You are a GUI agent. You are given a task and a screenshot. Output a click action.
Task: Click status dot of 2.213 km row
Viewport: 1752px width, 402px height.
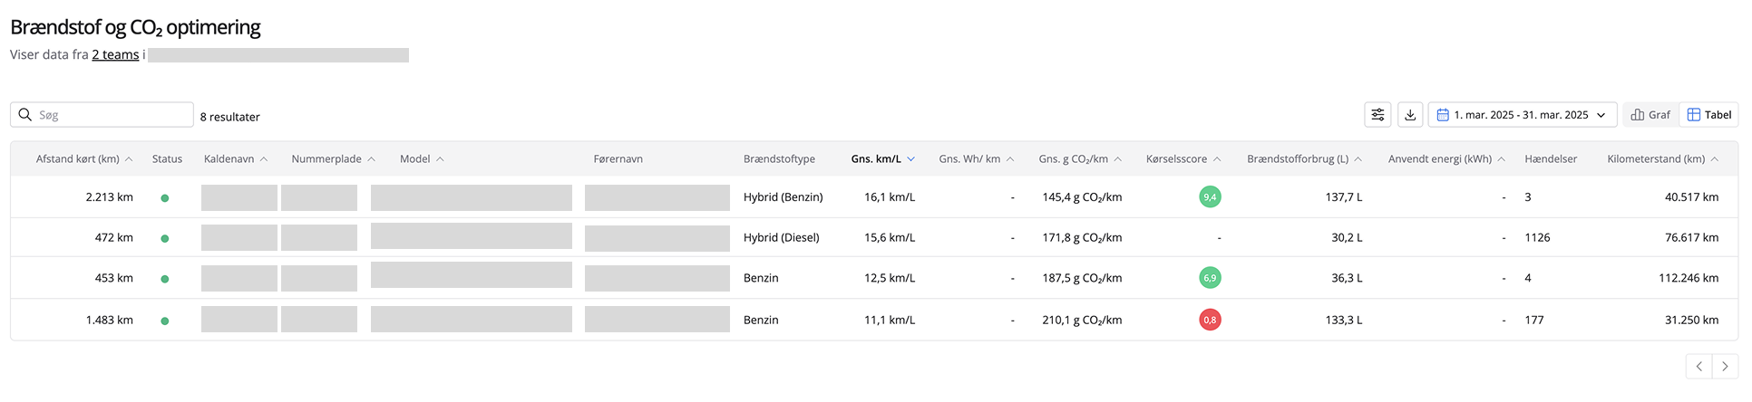(165, 197)
